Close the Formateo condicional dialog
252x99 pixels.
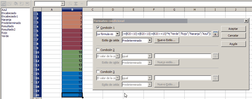246,21
